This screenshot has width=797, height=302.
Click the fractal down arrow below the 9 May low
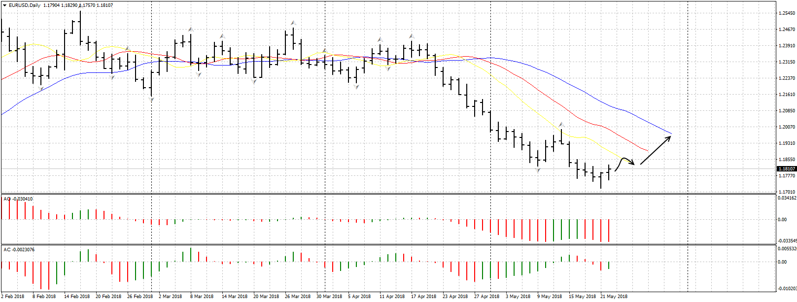point(538,170)
